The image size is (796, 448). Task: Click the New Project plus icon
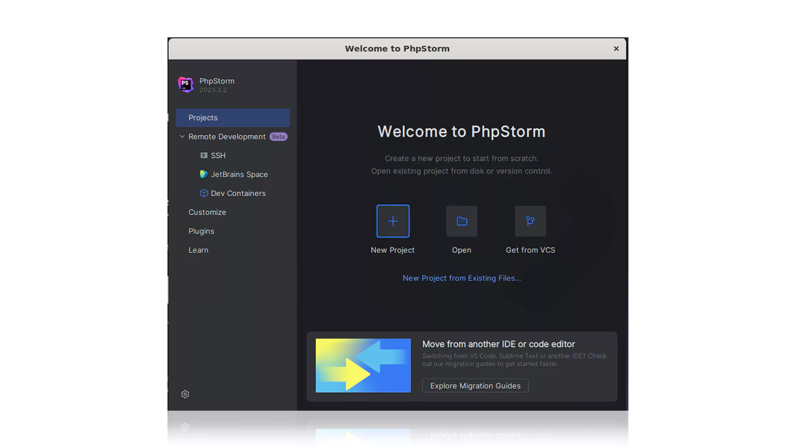[393, 221]
